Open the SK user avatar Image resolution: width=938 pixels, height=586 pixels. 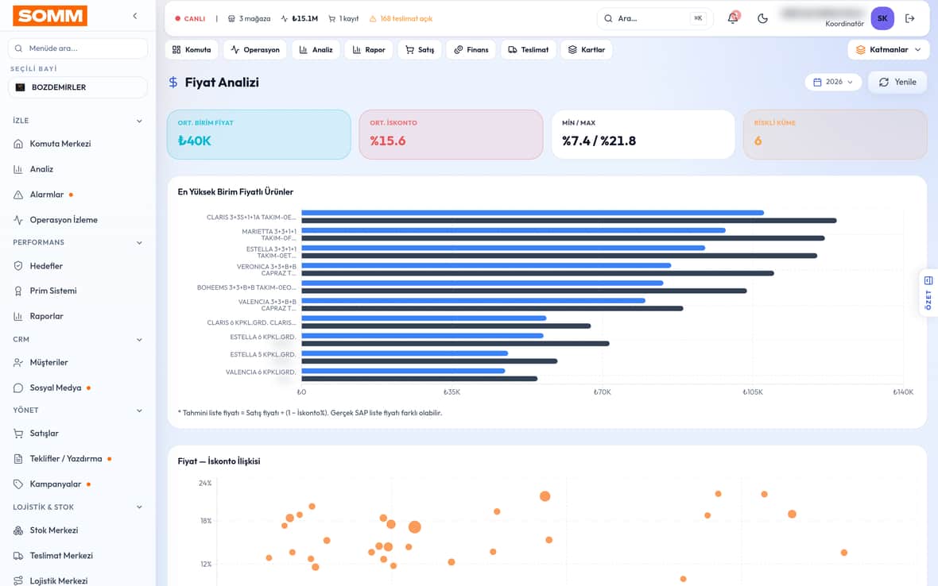pyautogui.click(x=882, y=18)
